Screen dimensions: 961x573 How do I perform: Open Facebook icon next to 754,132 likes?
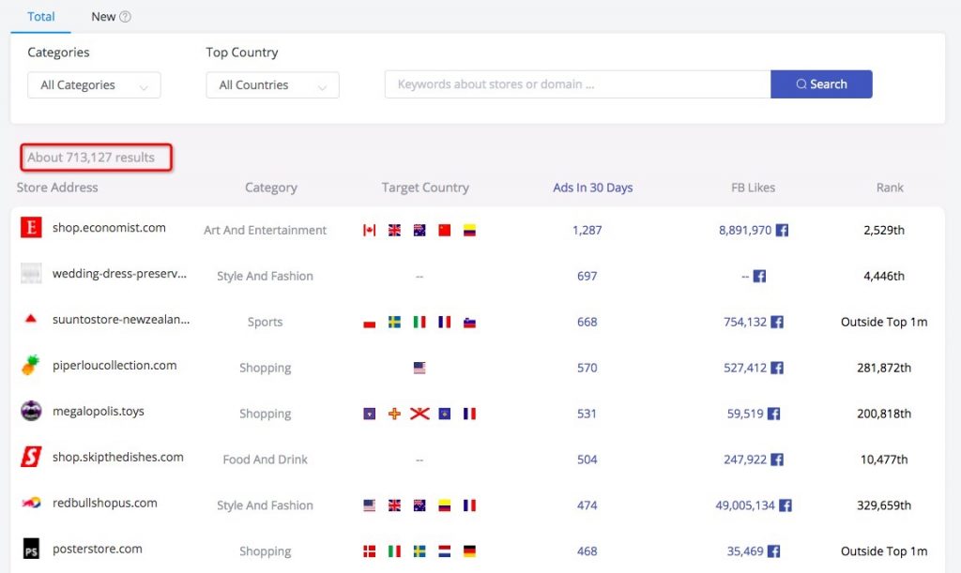[x=777, y=322]
